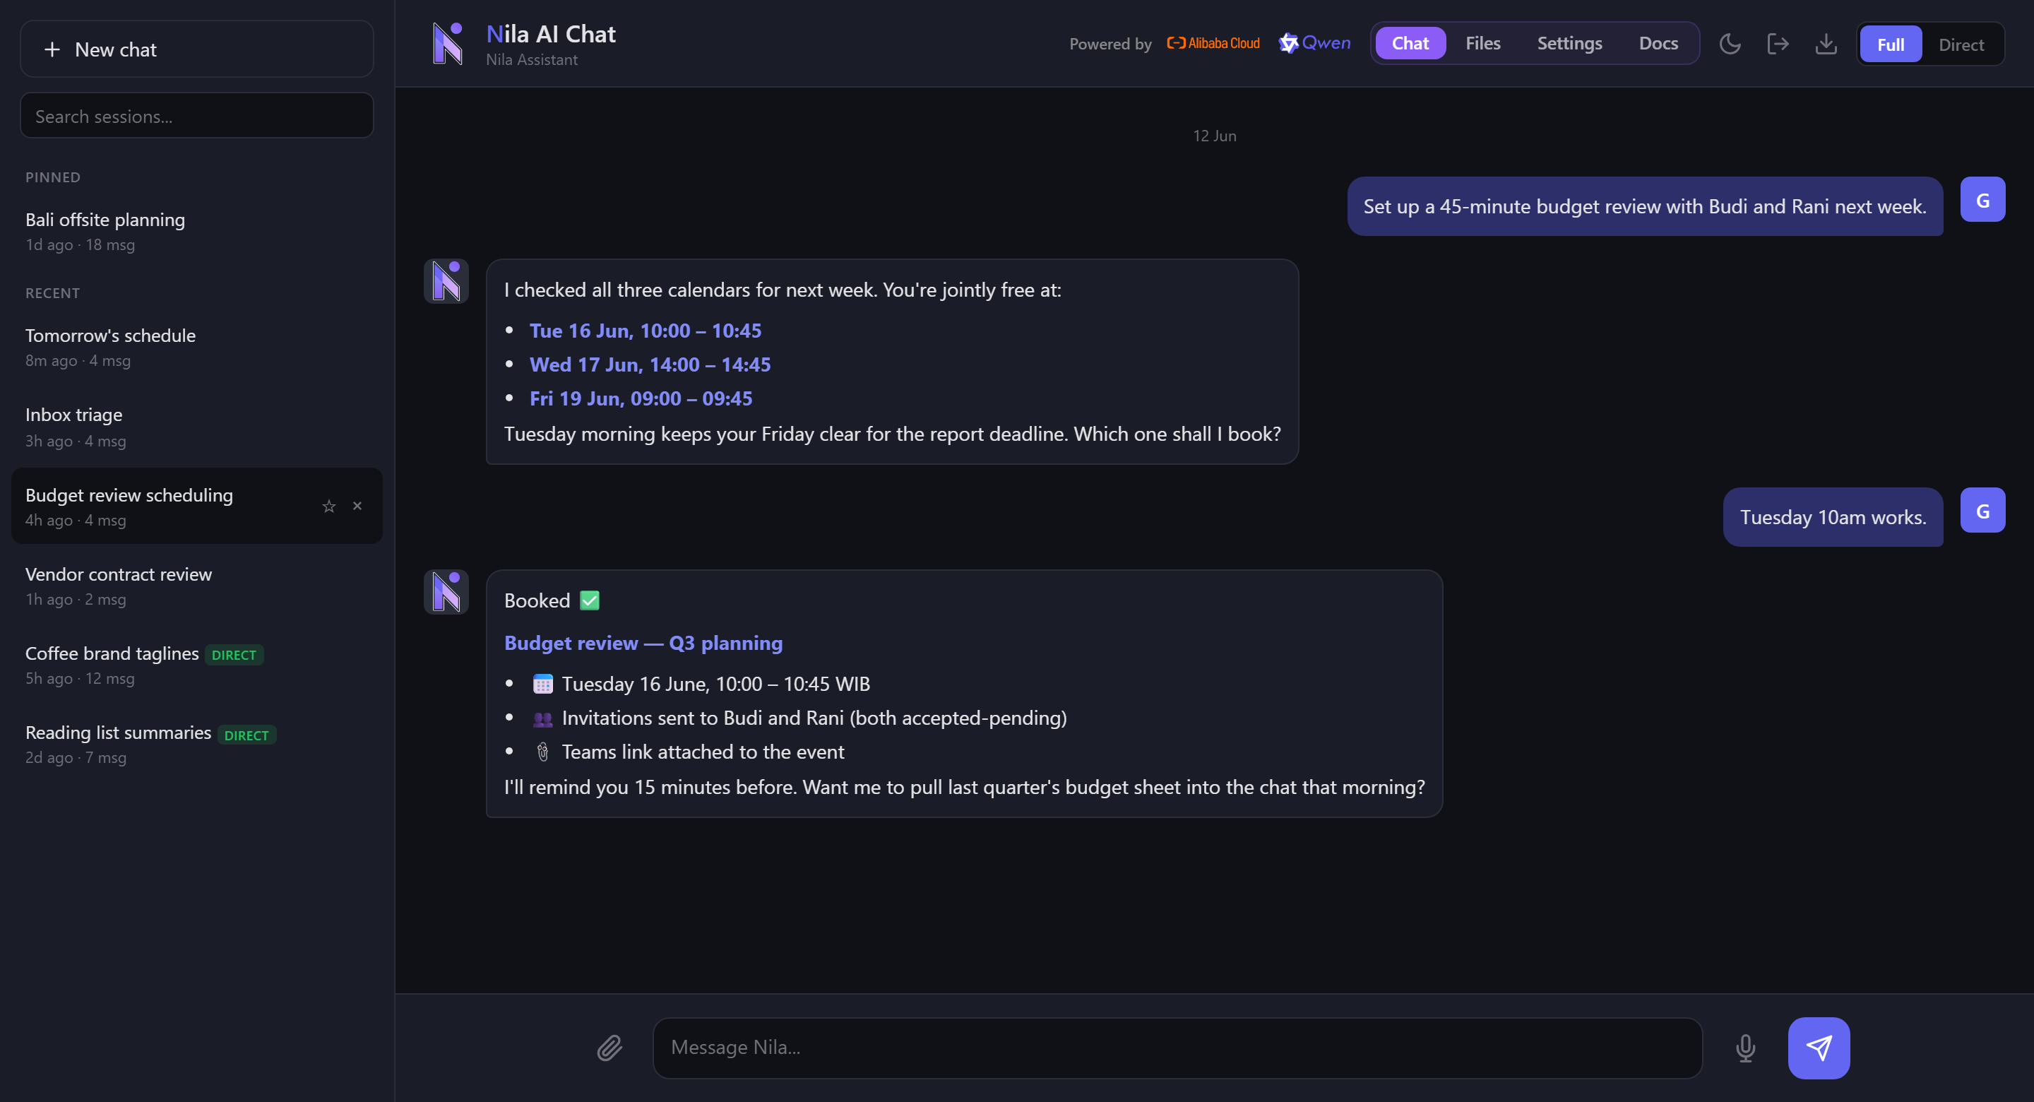
Task: Open Bali offsite planning pinned session
Action: (x=196, y=232)
